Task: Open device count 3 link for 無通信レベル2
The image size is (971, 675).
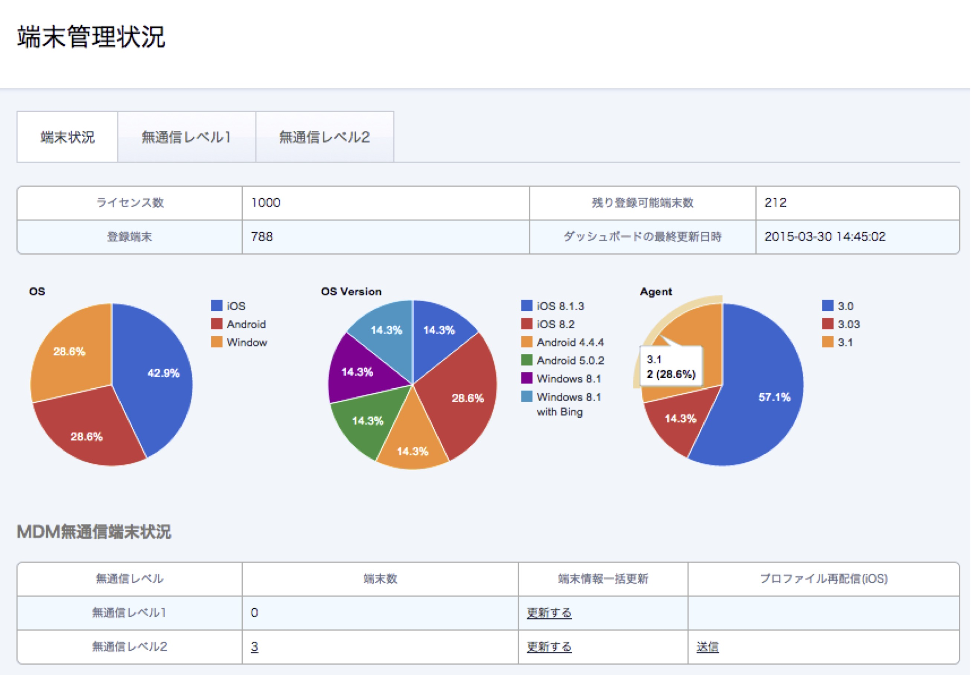Action: 254,647
